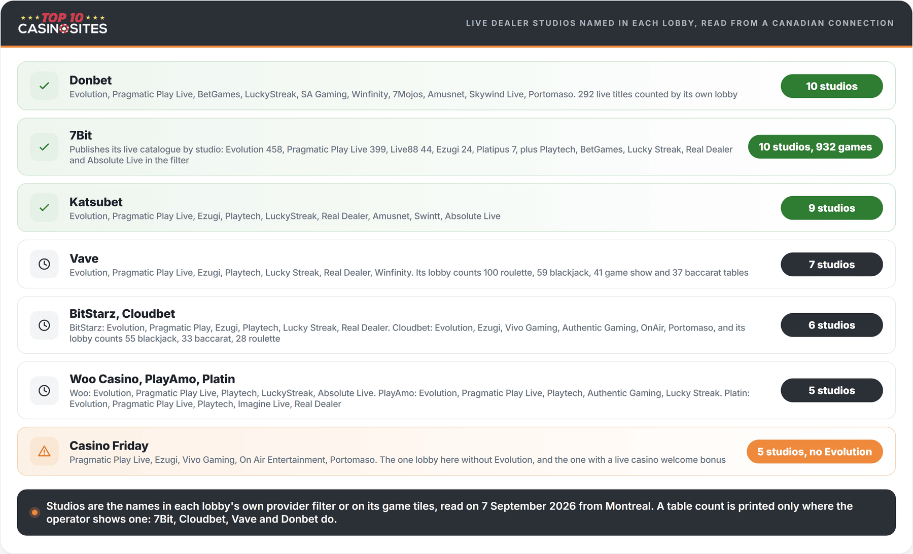Image resolution: width=913 pixels, height=554 pixels.
Task: Click the footnote about 7 September 2026
Action: pyautogui.click(x=449, y=512)
